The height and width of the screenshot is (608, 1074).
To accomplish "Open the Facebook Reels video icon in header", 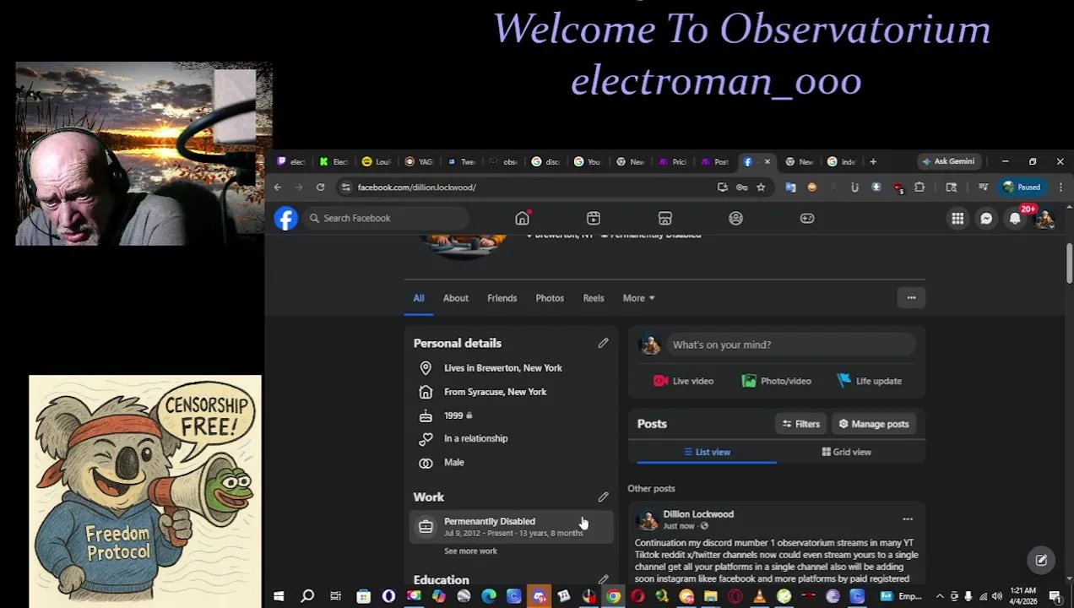I will [594, 219].
